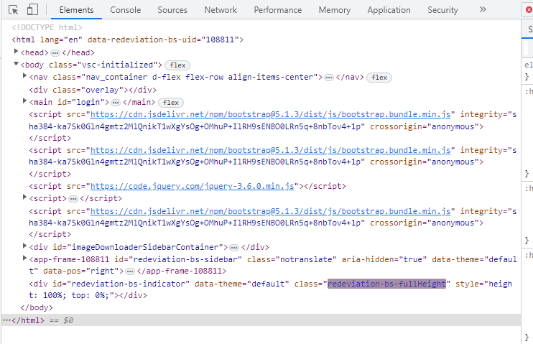Image resolution: width=533 pixels, height=344 pixels.
Task: Open the Memory tab
Action: pyautogui.click(x=334, y=10)
